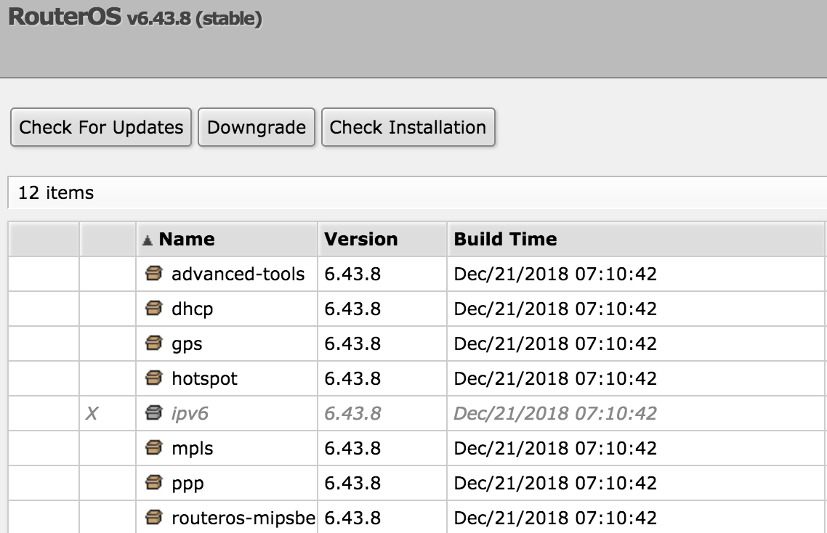This screenshot has width=827, height=533.
Task: Click the hotspot package icon
Action: (x=153, y=378)
